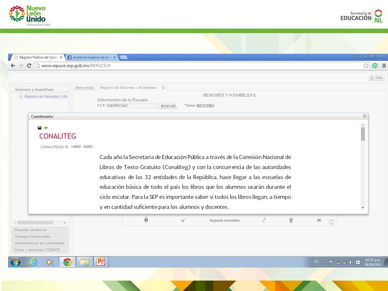The image size is (388, 291).
Task: Expand the Reportes dinámicos section
Action: point(40,230)
